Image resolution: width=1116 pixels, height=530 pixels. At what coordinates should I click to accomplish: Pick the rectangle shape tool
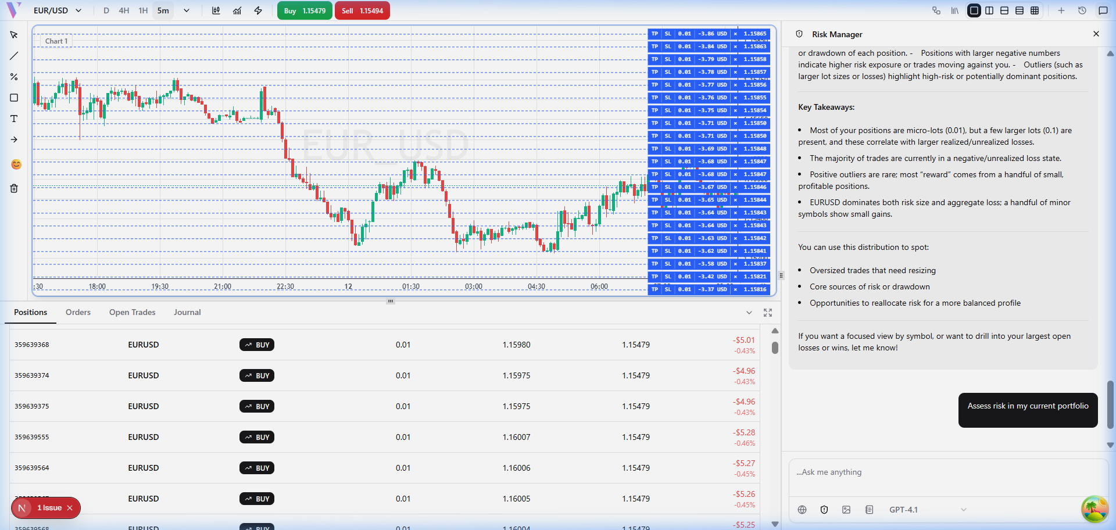point(14,98)
